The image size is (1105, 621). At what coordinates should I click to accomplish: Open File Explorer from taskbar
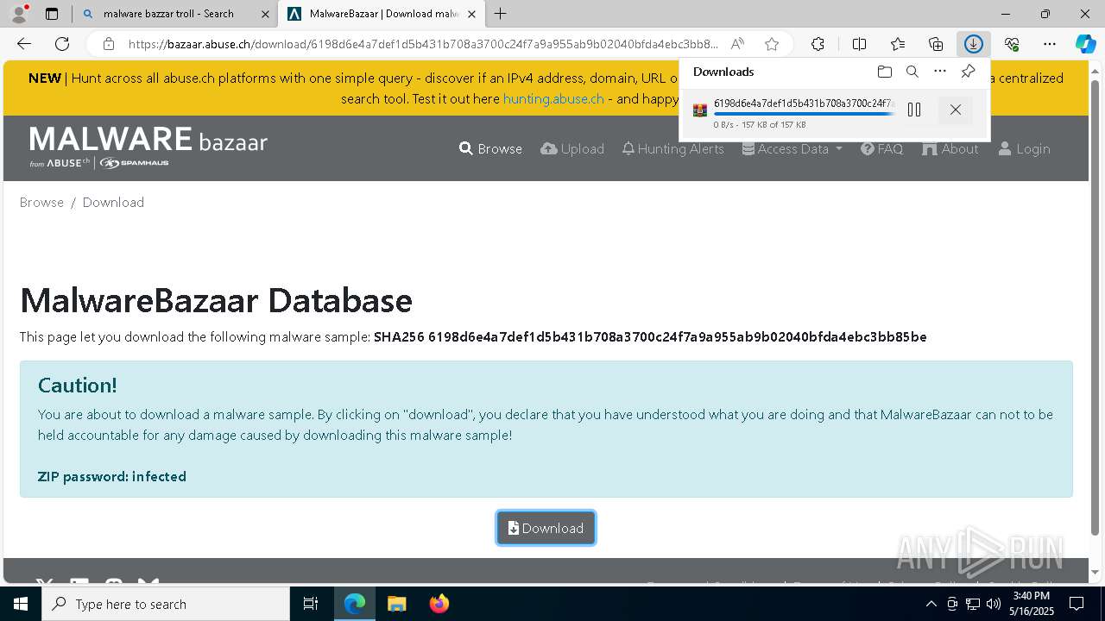(396, 604)
